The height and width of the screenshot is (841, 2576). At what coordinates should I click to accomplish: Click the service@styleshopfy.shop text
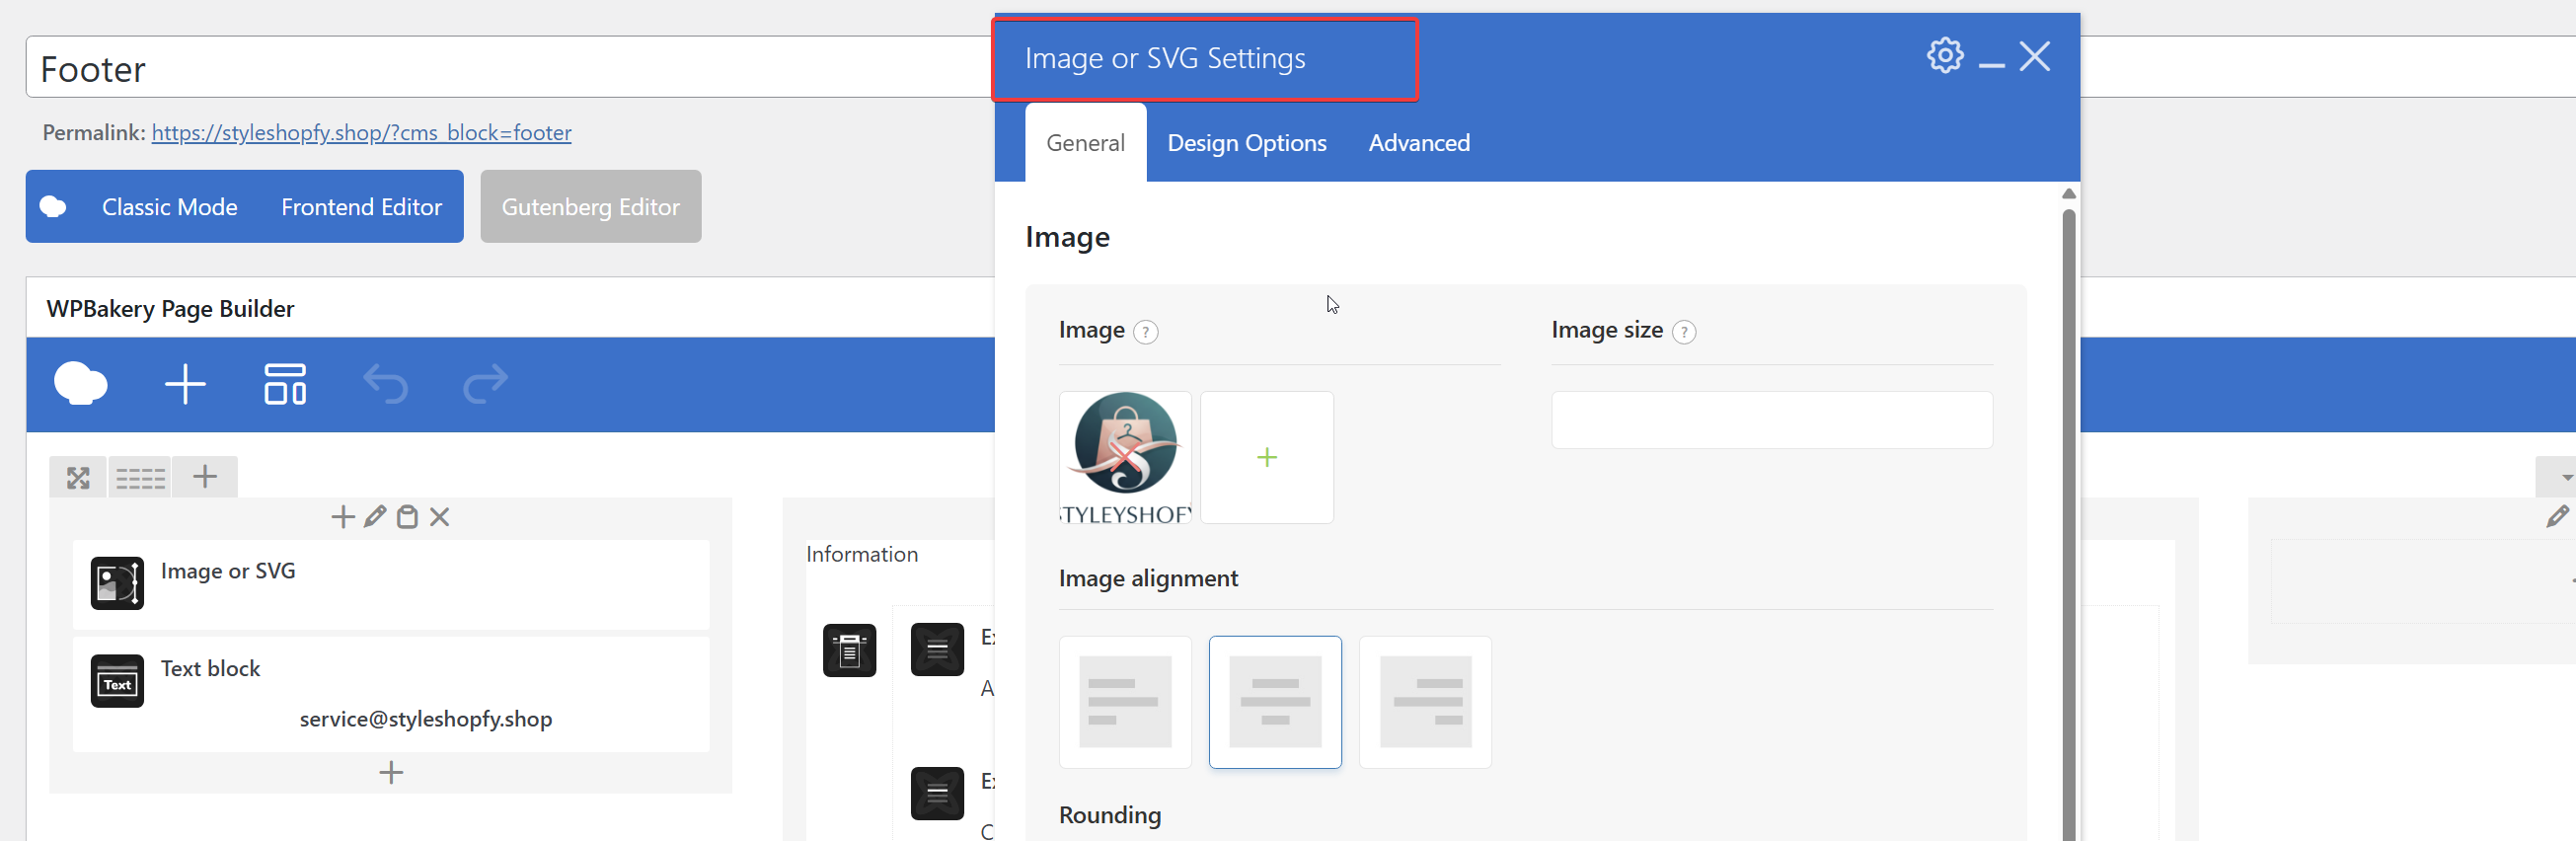[x=425, y=719]
